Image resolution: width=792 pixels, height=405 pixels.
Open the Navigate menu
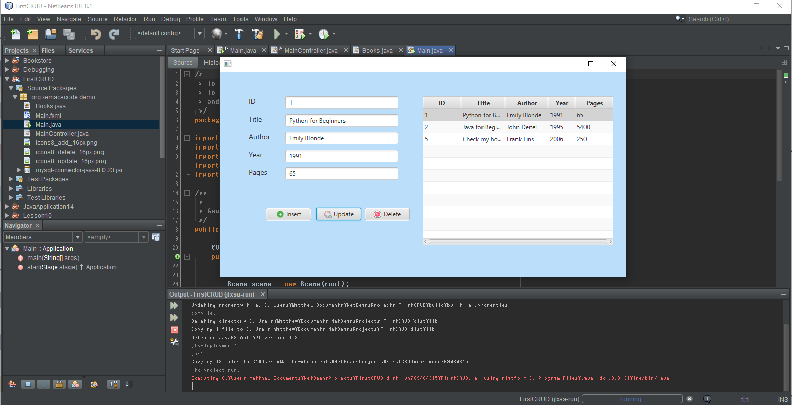click(69, 19)
